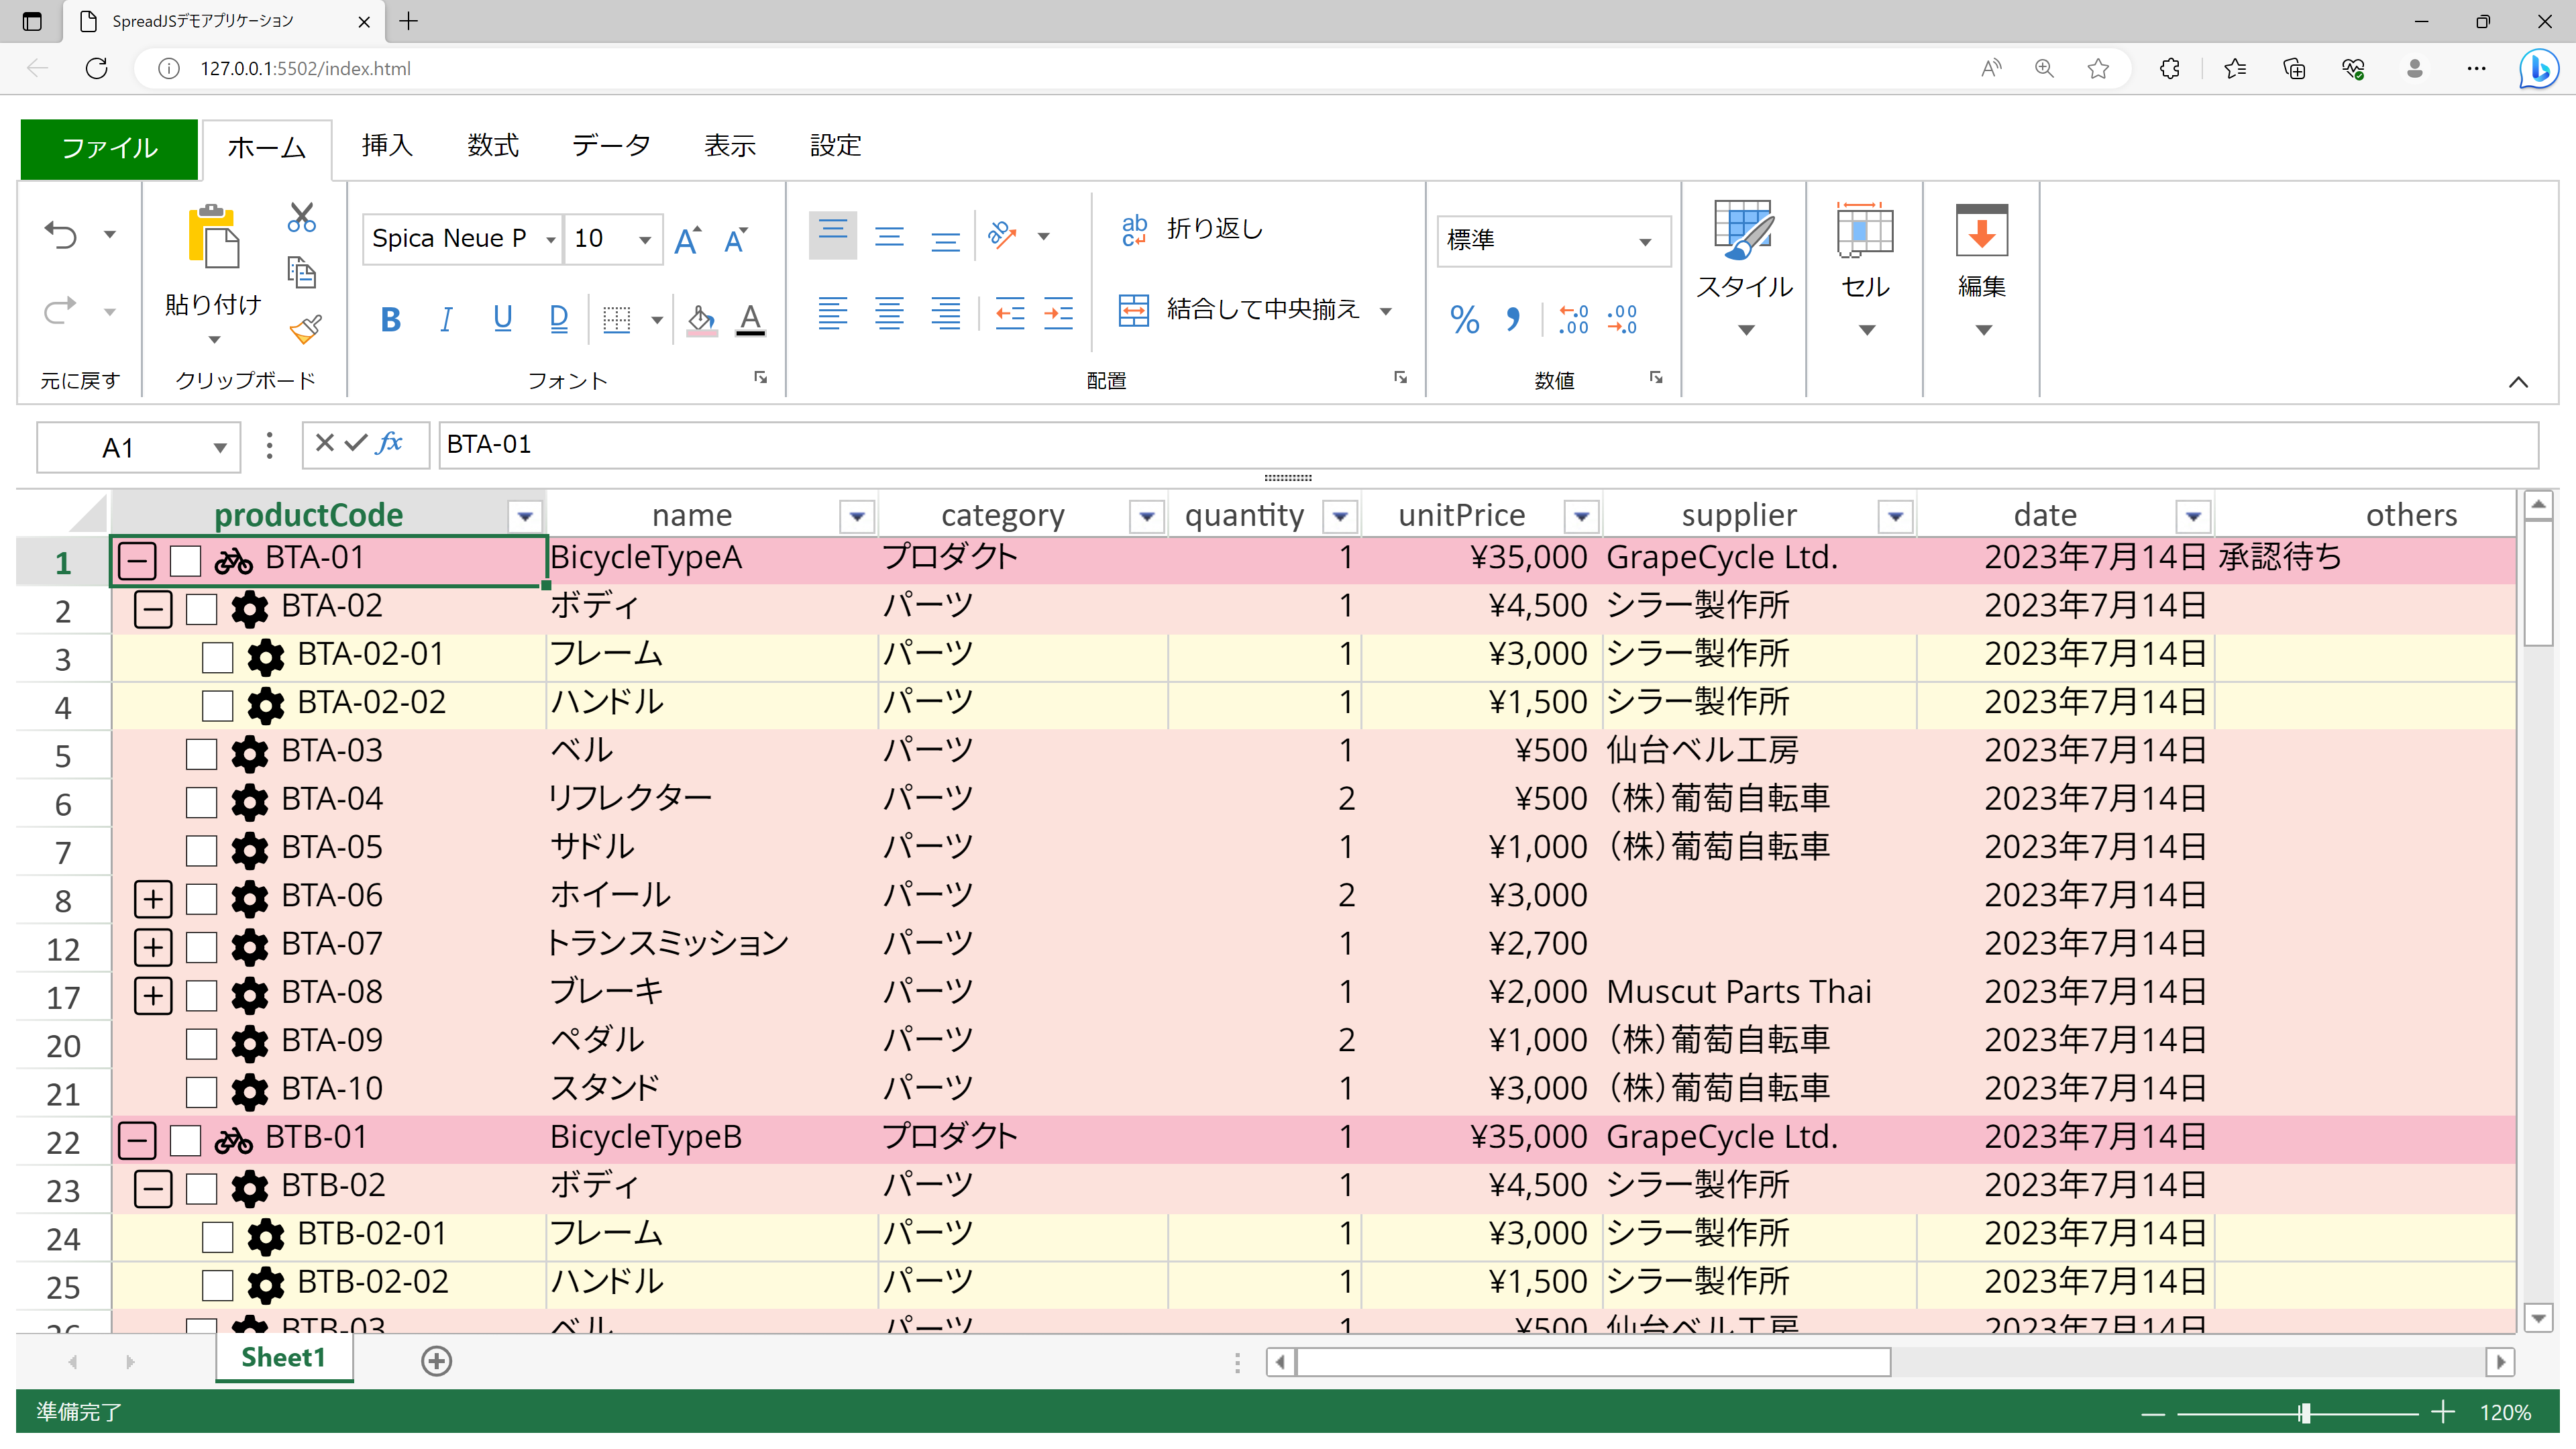Toggle Double Underline formatting
This screenshot has width=2576, height=1449.
click(559, 319)
